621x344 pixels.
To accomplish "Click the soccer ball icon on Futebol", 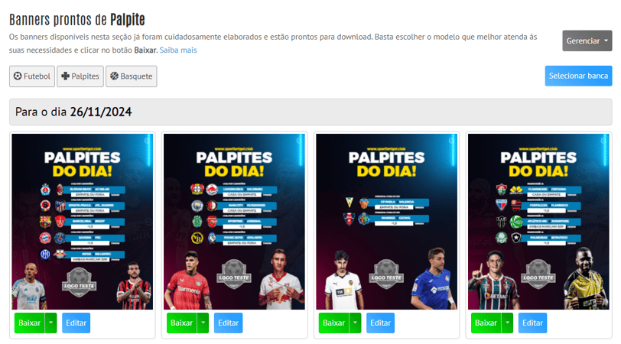I will pos(18,76).
